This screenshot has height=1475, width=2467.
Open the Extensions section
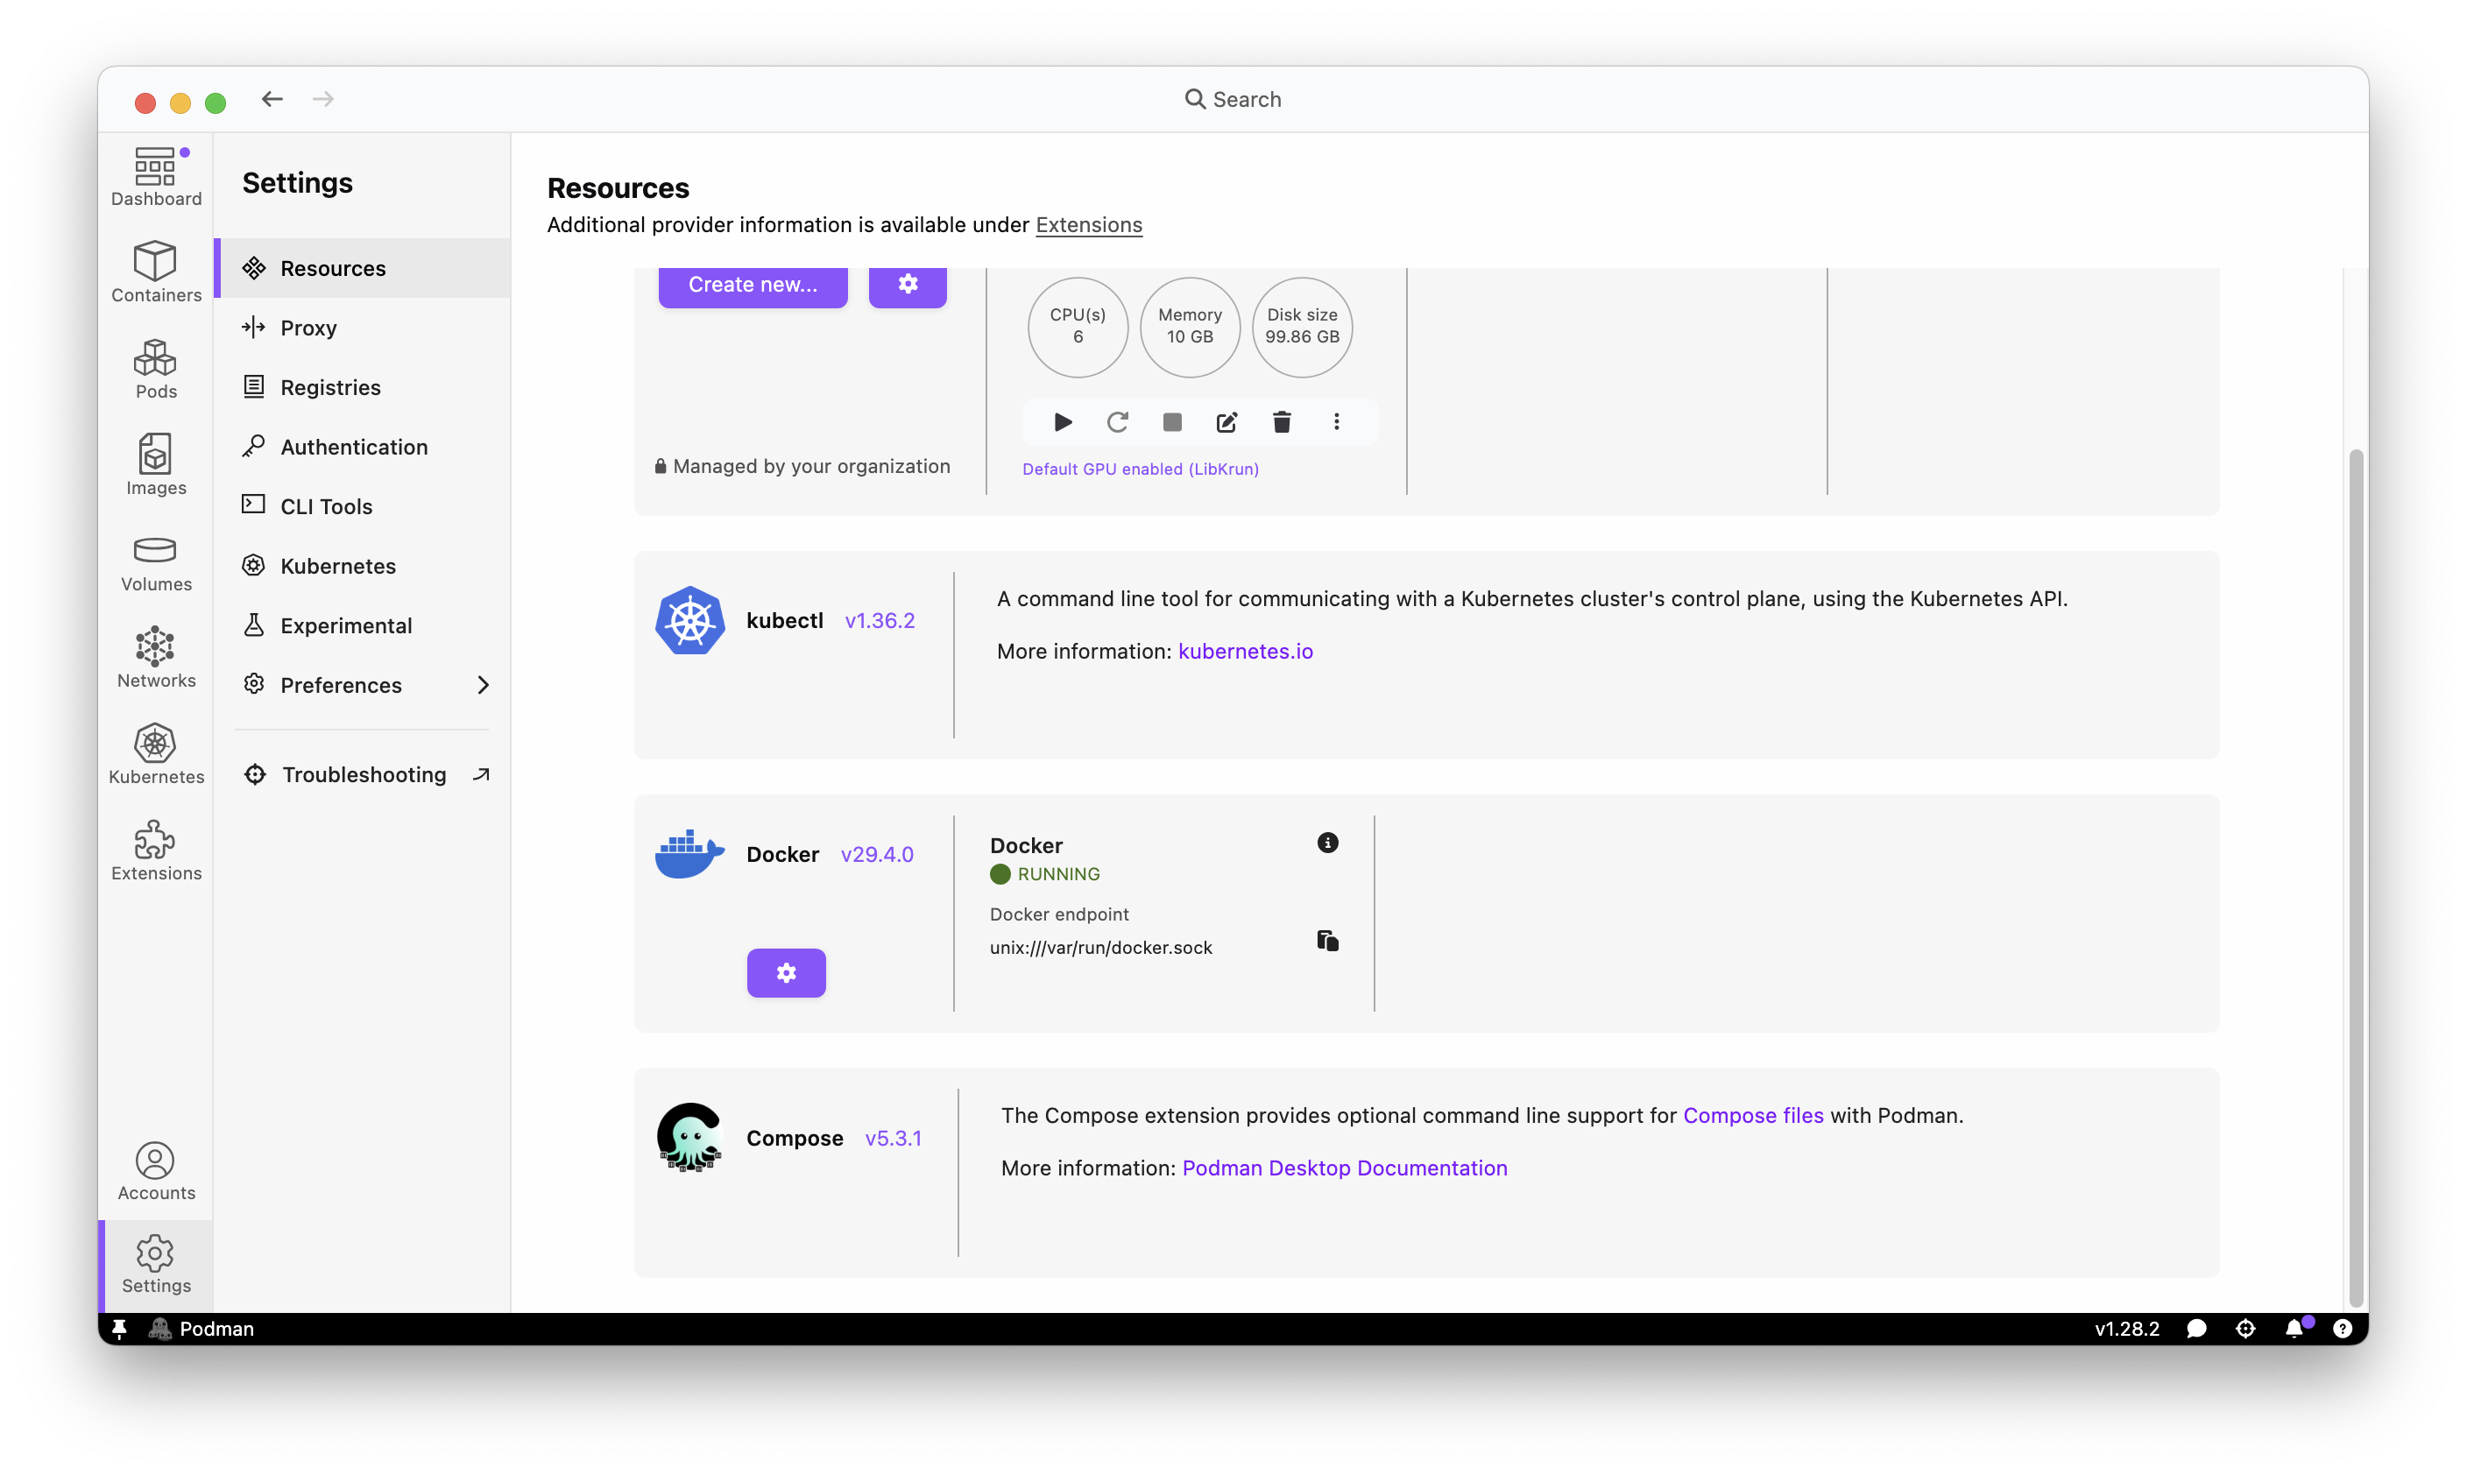156,850
